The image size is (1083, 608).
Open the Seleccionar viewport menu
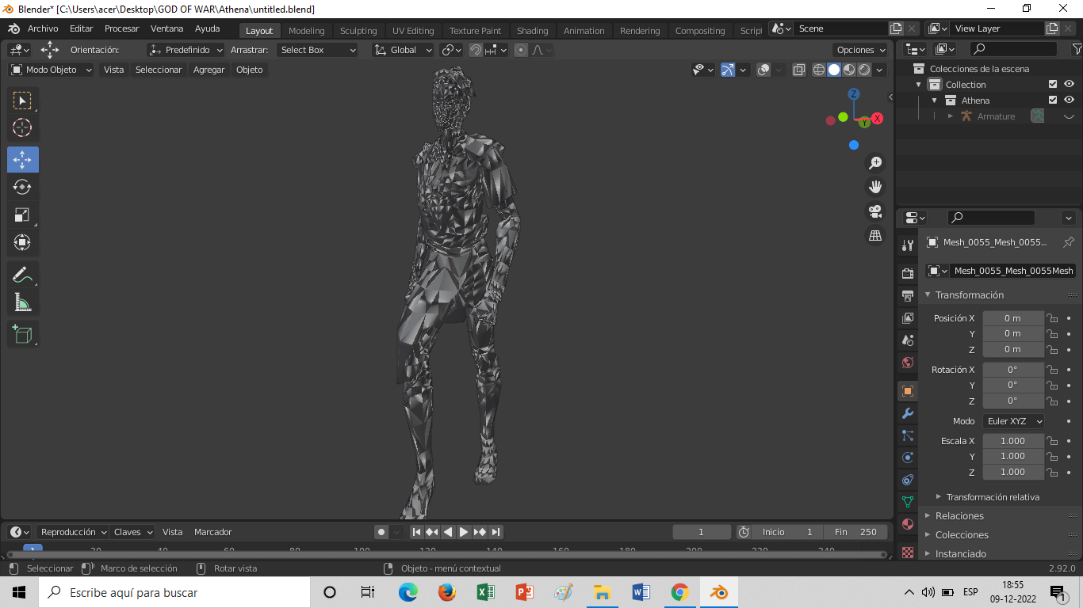coord(159,70)
